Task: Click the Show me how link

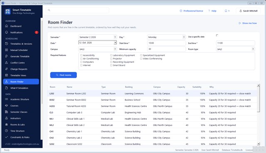Action: (248, 23)
